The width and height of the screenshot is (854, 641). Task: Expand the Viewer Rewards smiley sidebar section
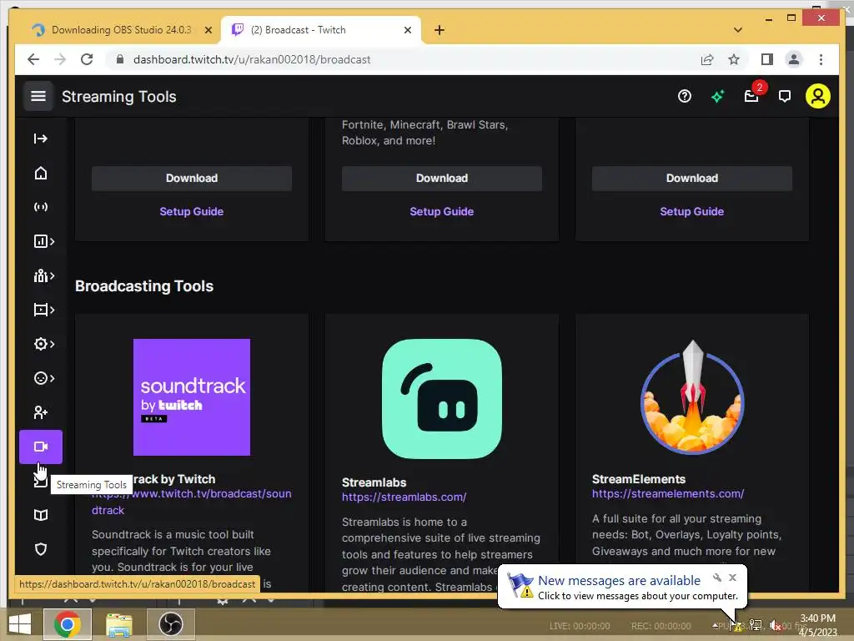43,378
